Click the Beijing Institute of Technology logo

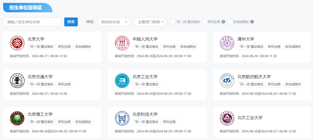pos(17,118)
